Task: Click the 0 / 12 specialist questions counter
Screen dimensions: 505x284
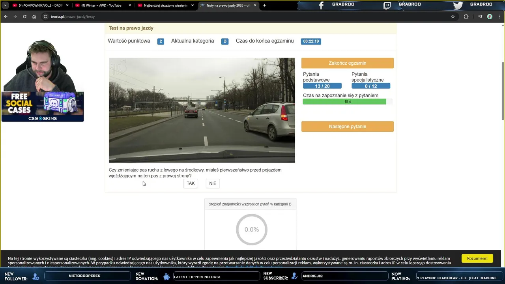Action: click(x=371, y=86)
